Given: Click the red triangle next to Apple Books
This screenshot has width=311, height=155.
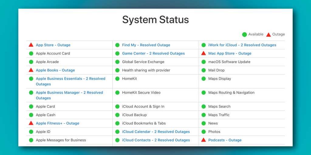Looking at the screenshot, I should tap(31, 70).
